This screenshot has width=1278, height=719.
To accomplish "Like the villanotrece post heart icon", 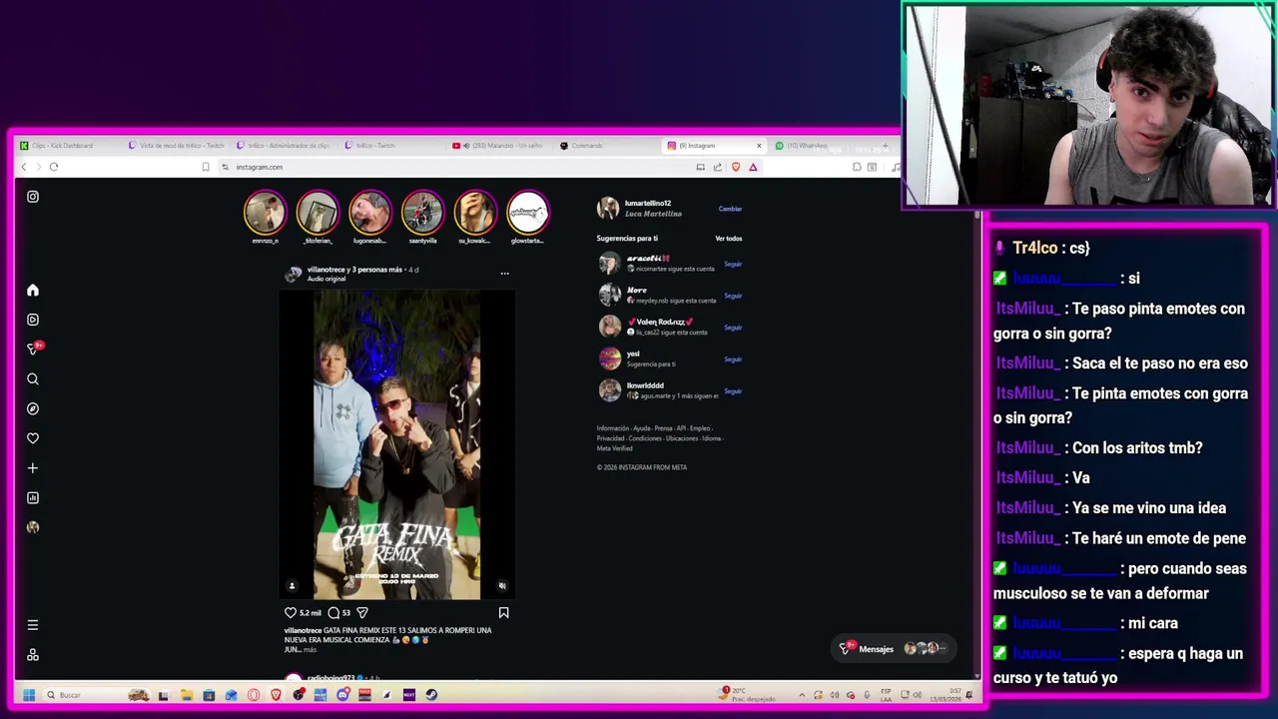I will click(x=291, y=612).
